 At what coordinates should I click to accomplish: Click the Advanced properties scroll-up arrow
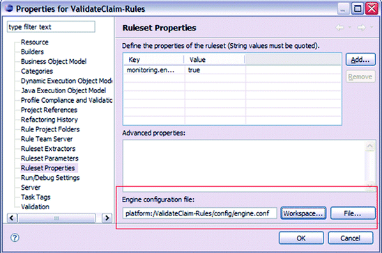click(x=370, y=146)
